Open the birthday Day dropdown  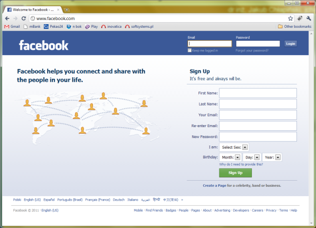(252, 157)
